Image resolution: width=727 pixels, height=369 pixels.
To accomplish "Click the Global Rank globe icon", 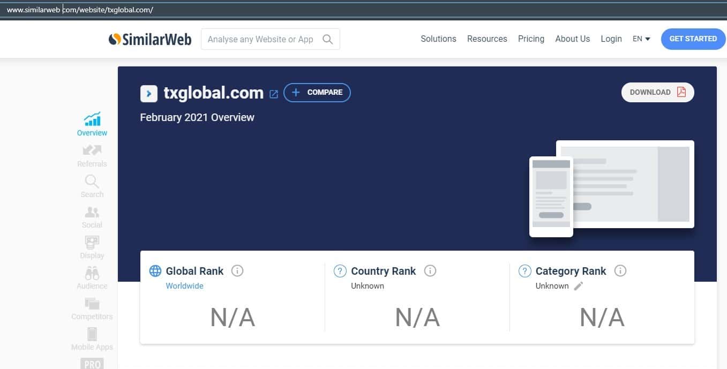I will pos(155,271).
